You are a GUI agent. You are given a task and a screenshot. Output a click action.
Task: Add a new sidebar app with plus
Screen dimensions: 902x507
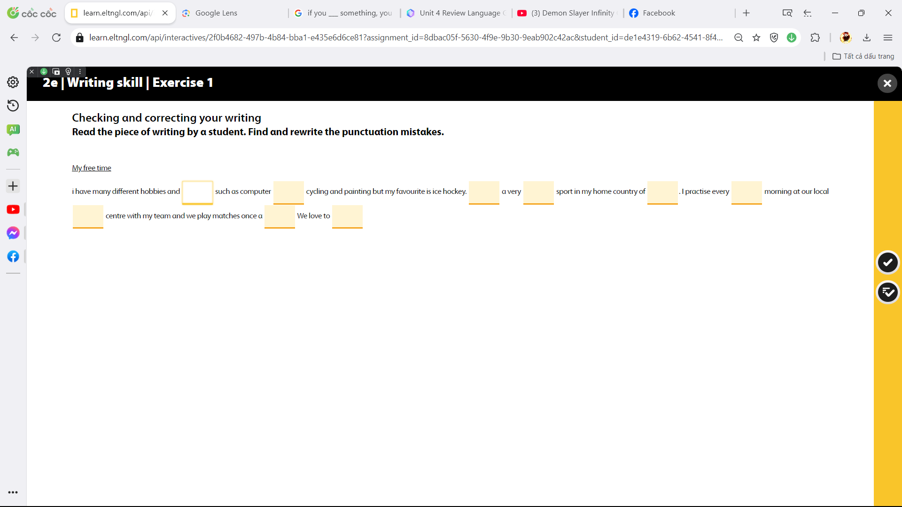pyautogui.click(x=13, y=186)
